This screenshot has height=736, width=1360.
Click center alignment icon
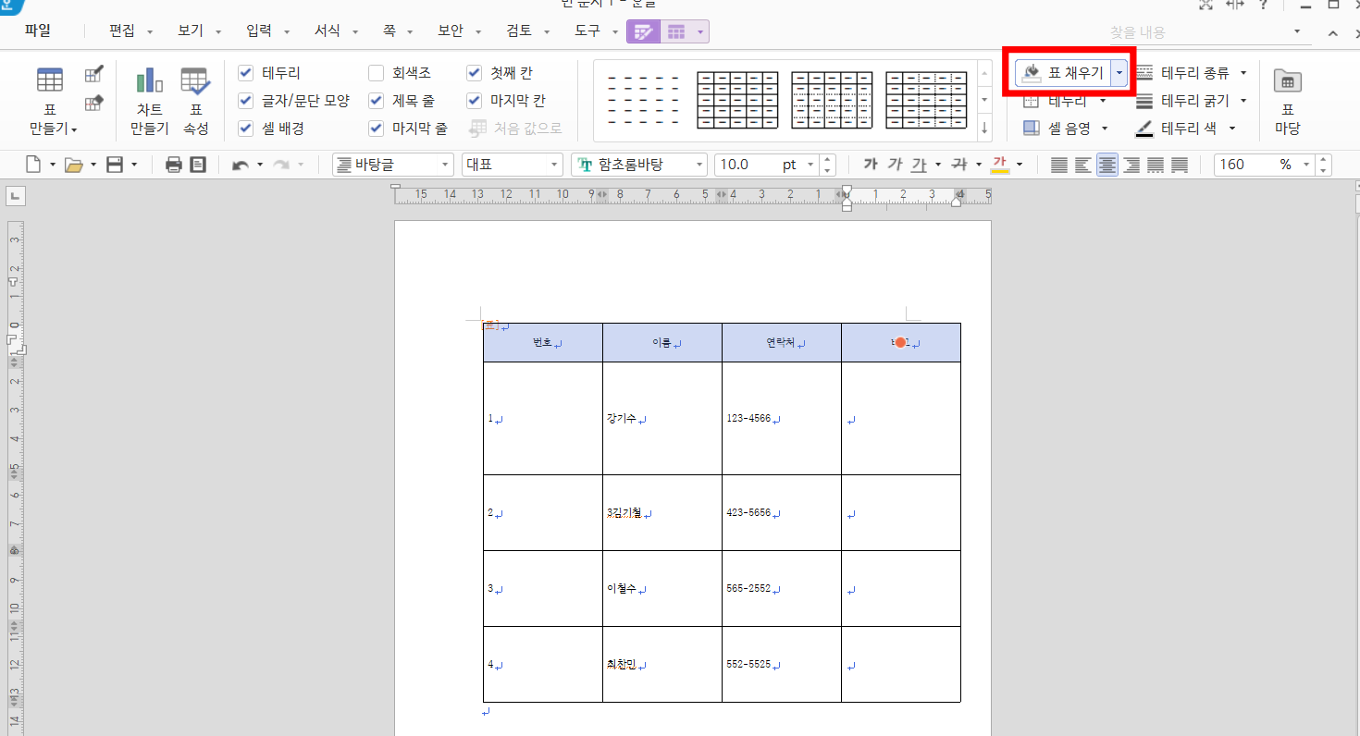click(x=1107, y=165)
